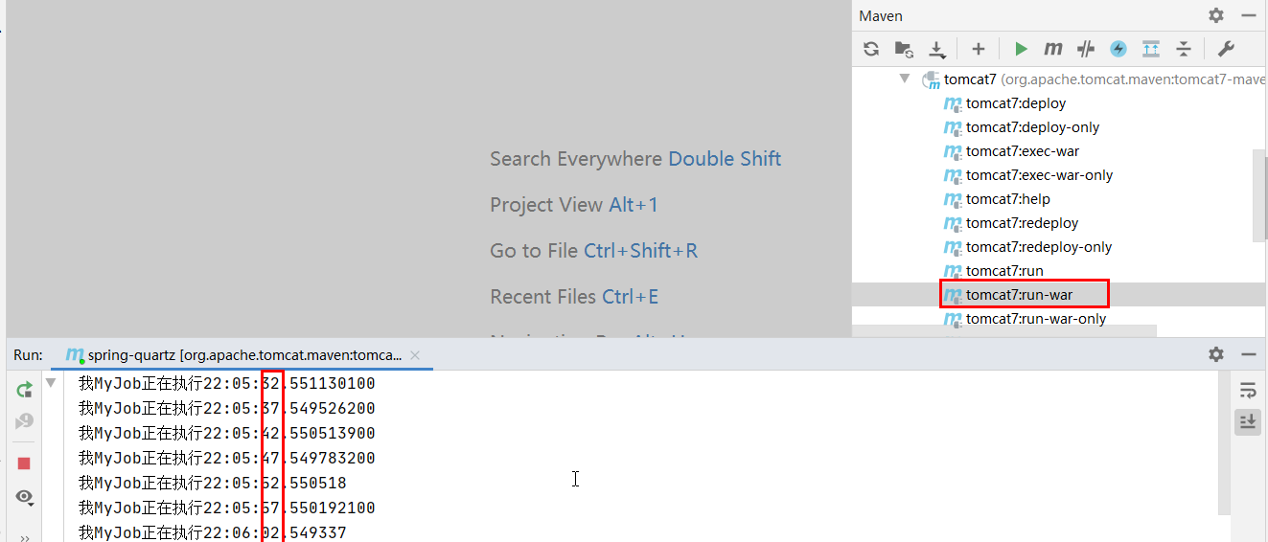
Task: Generate sources and update folders icon
Action: (904, 49)
